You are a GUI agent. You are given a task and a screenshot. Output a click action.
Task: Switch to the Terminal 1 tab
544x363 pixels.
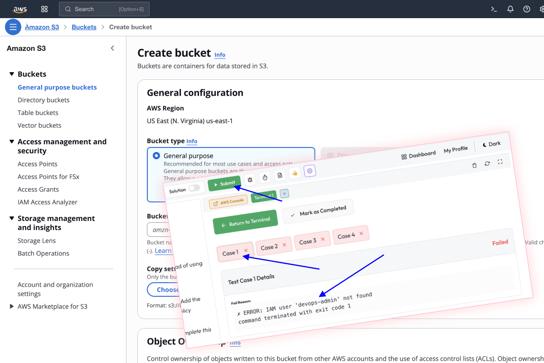[264, 197]
